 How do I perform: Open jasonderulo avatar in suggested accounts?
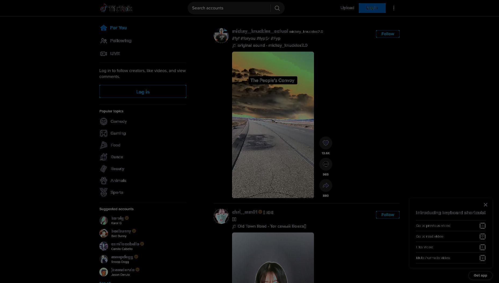(x=104, y=272)
